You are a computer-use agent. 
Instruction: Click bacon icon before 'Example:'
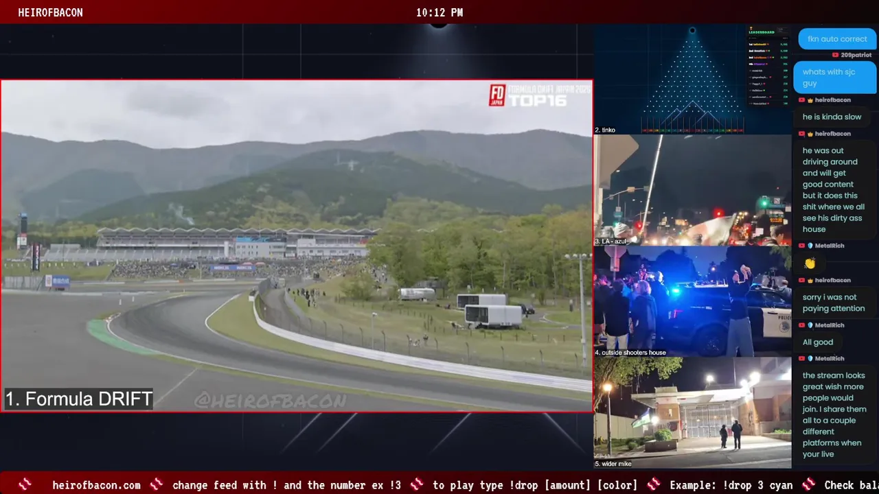[x=654, y=484]
